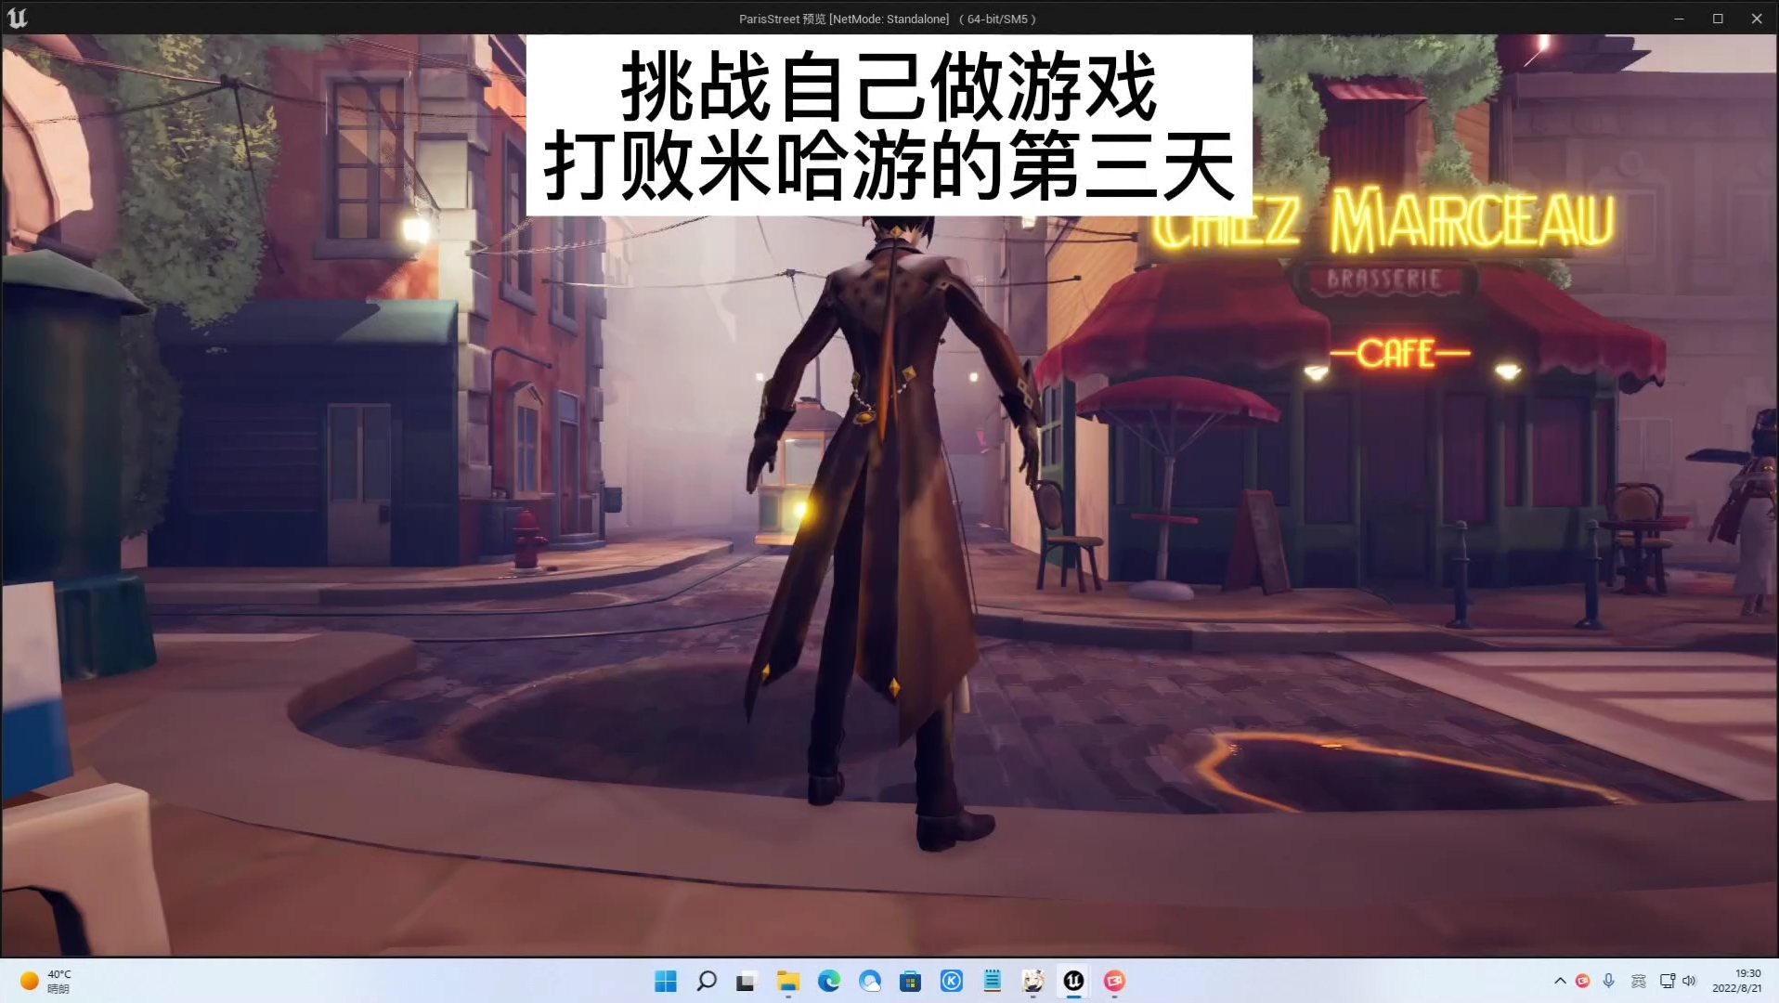Image resolution: width=1779 pixels, height=1003 pixels.
Task: Open the 40°C weather widget
Action: [46, 981]
